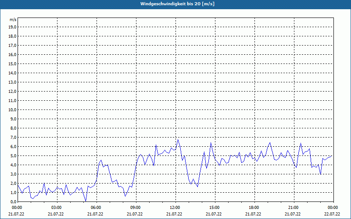Click the '1,0' y-axis value
This screenshot has width=351, height=219.
tap(14, 193)
